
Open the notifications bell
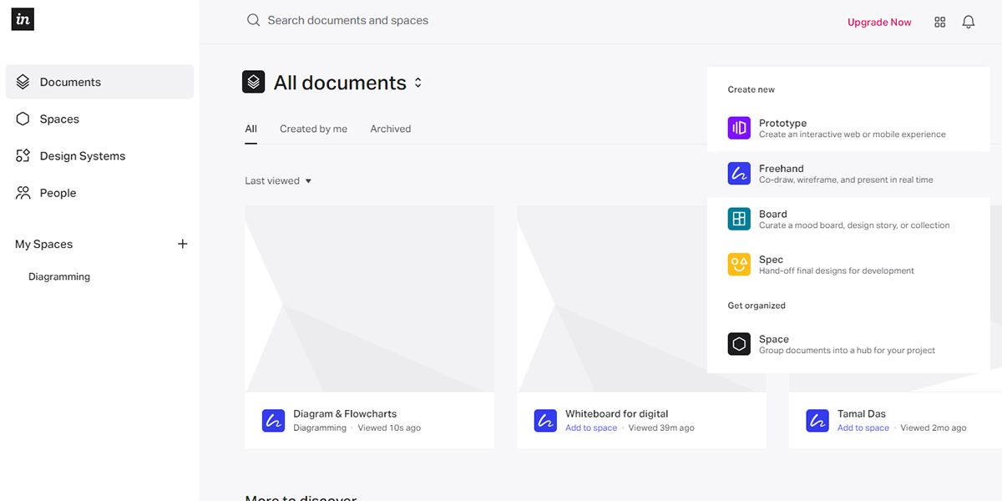[969, 23]
